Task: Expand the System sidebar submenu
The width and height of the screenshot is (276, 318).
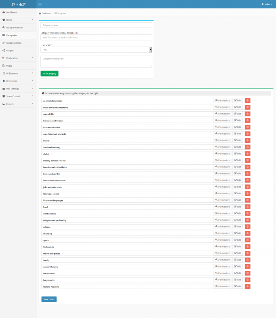Action: [x=18, y=104]
